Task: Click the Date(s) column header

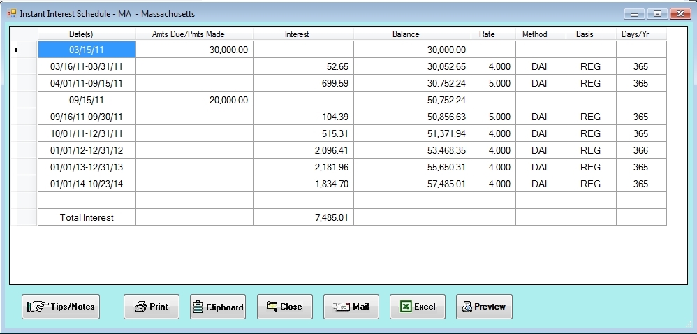Action: coord(87,34)
